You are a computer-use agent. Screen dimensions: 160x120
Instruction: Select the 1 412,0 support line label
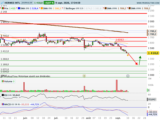[5, 51]
